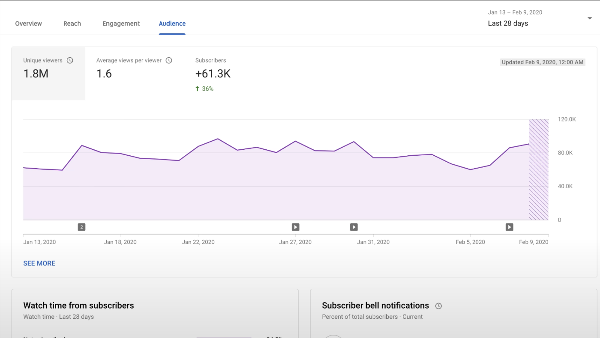
Task: Click the grouped '2' videos marker on the timeline
Action: [x=81, y=227]
